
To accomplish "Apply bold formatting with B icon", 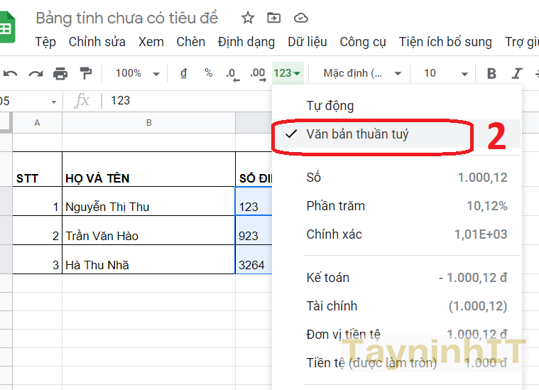I will 491,73.
